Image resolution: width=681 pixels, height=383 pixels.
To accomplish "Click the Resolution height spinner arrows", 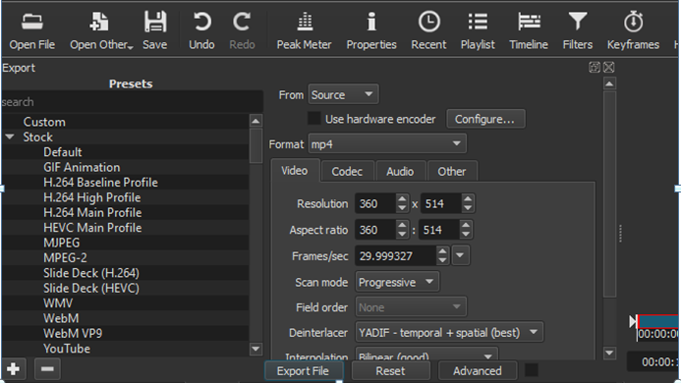I will pos(468,203).
